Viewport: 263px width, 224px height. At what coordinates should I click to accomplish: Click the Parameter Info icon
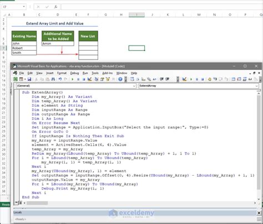149,79
